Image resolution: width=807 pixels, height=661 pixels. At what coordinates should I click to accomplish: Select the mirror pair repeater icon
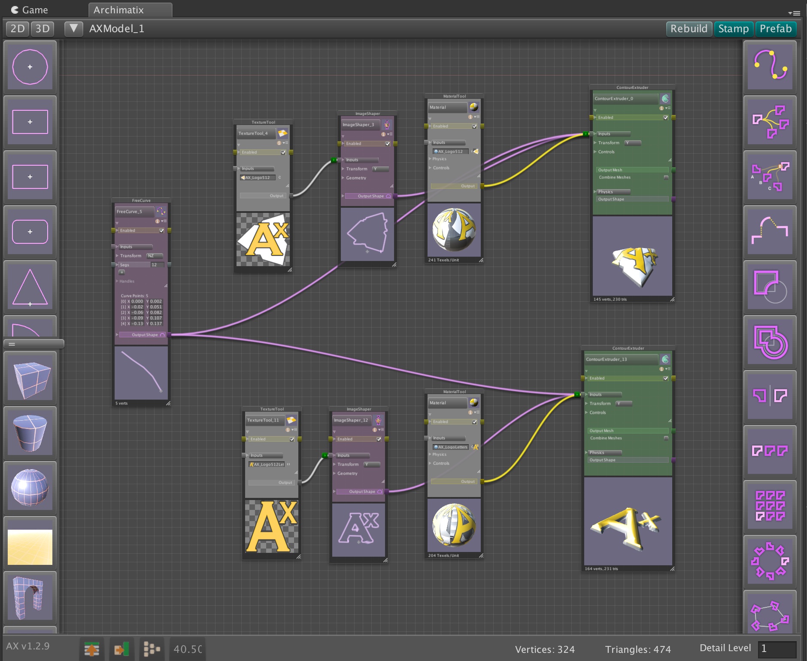770,397
